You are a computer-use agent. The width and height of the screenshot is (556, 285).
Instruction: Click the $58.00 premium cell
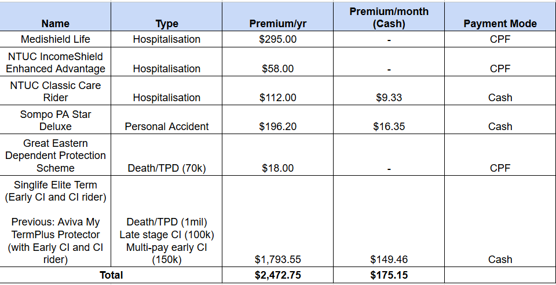pyautogui.click(x=277, y=68)
